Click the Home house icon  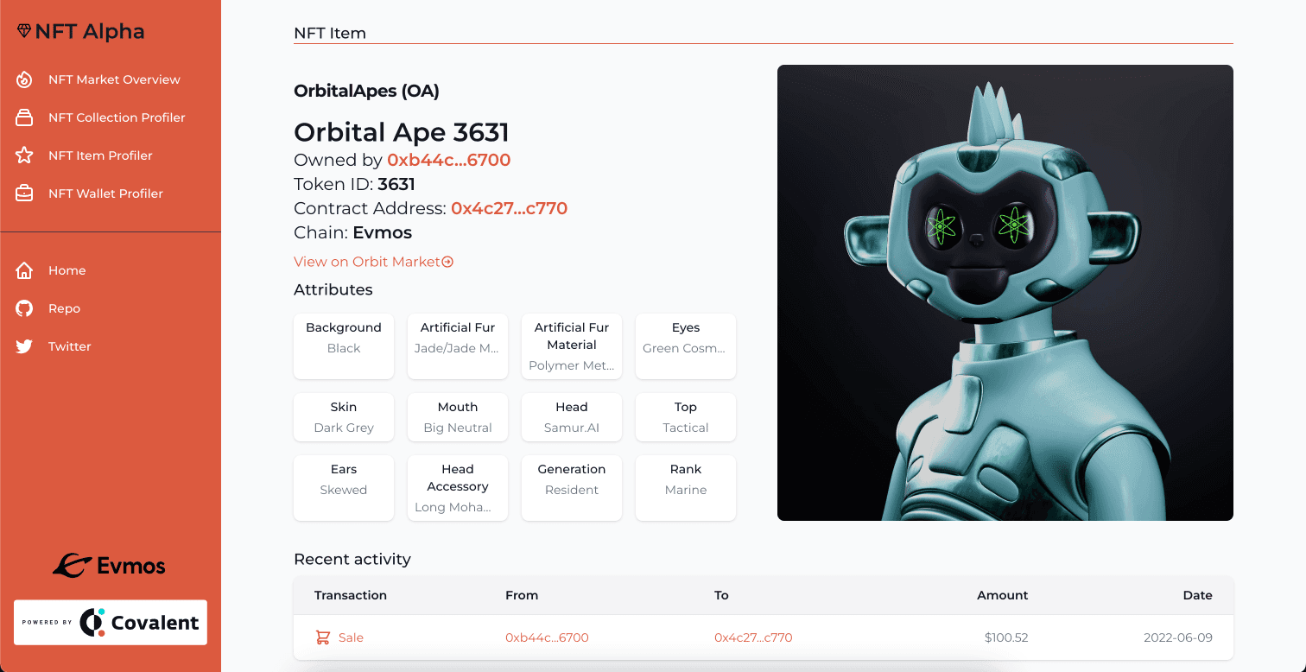[x=24, y=270]
